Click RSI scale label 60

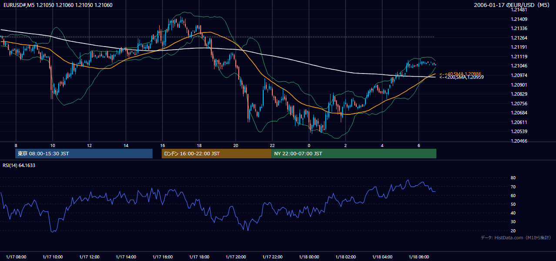click(513, 196)
